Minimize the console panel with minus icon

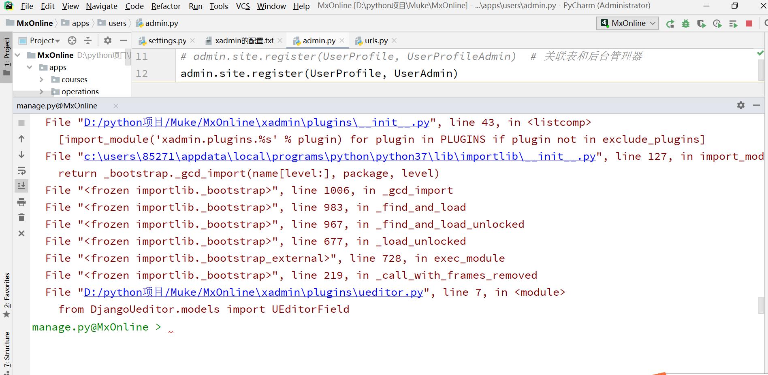tap(757, 105)
